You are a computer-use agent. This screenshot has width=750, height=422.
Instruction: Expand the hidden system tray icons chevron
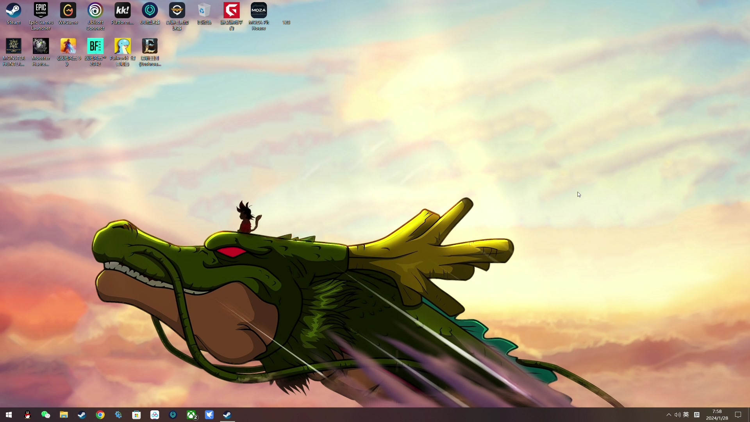tap(668, 415)
